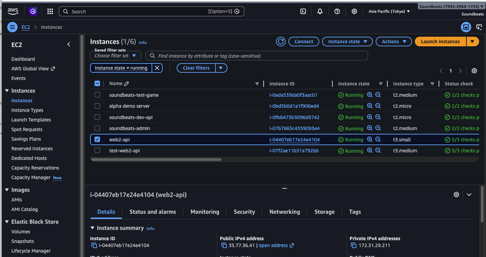Collapse the Instances sidebar section

pos(7,91)
